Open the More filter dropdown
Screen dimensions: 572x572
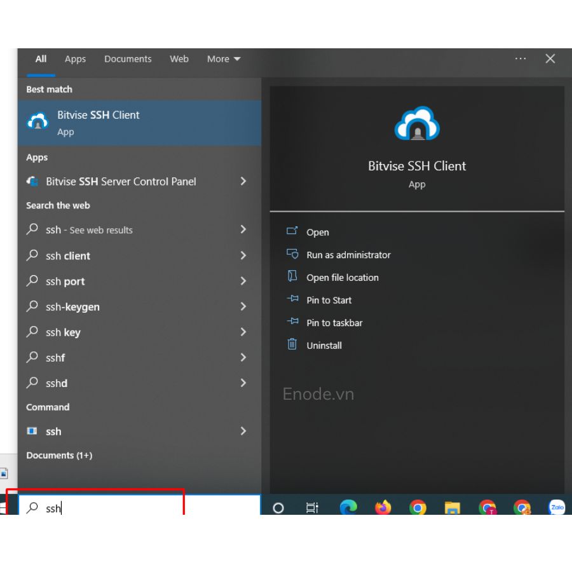tap(224, 59)
